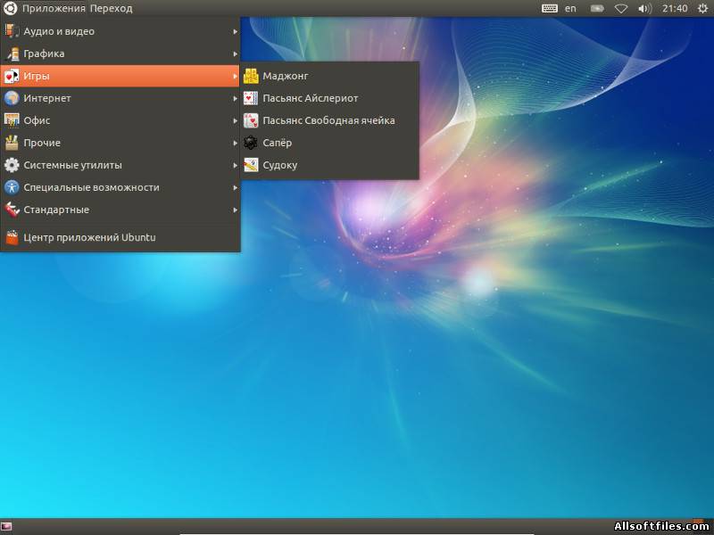Click show desktop button in bottom panel

tap(7, 526)
